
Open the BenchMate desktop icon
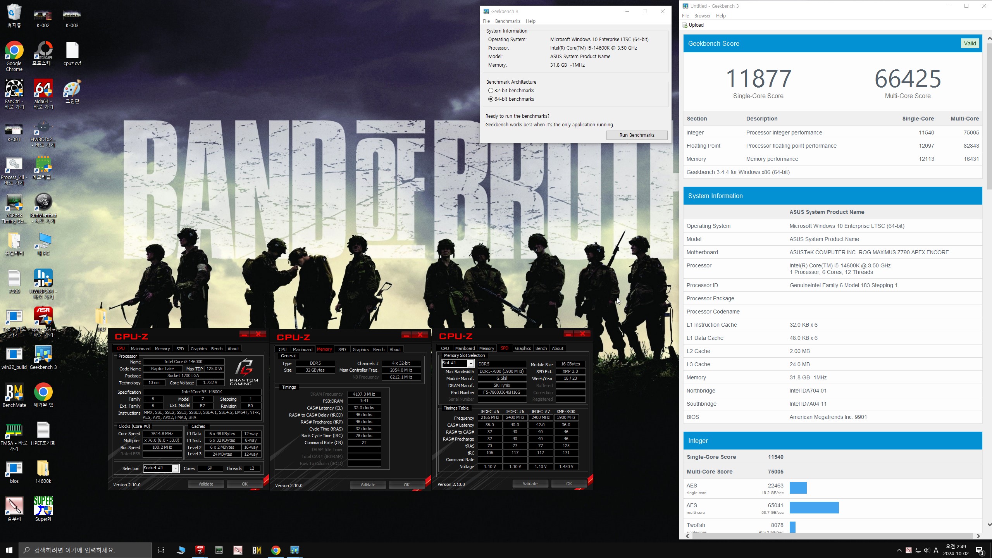pyautogui.click(x=14, y=395)
